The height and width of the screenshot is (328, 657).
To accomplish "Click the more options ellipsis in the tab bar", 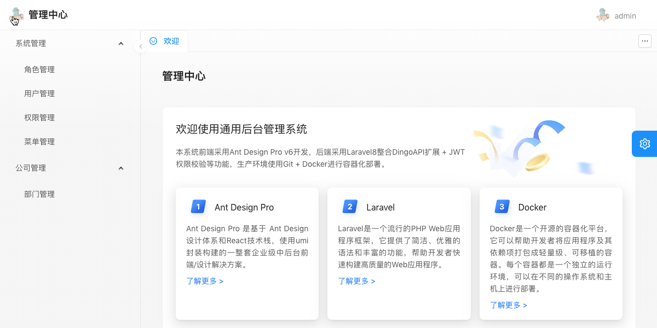I will coord(644,41).
